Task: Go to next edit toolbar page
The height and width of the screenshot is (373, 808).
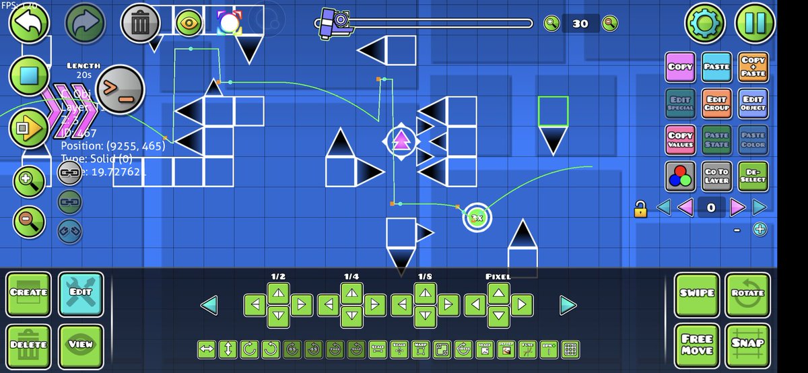Action: 568,306
